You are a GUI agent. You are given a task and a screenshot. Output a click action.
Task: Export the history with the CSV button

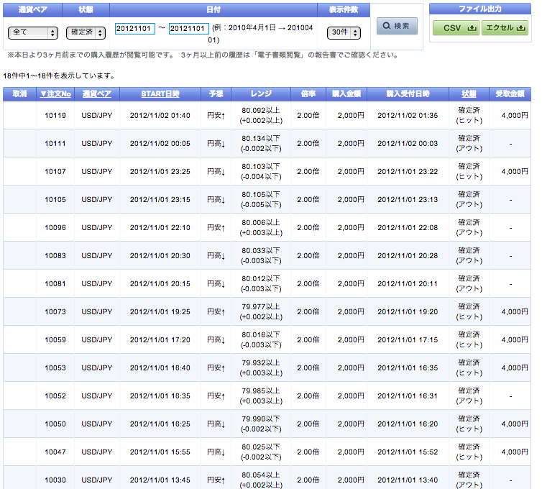(x=455, y=28)
